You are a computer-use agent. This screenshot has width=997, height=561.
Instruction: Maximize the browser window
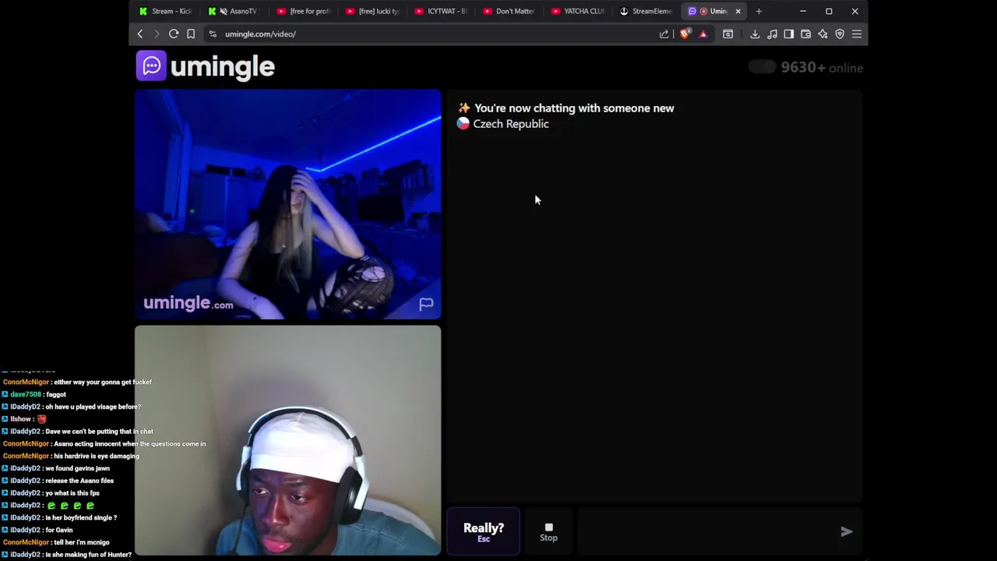click(829, 11)
